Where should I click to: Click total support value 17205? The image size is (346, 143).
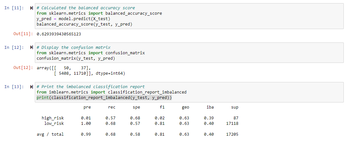tap(232, 134)
